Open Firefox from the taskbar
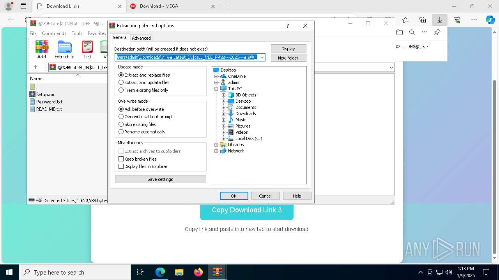Screen dimensions: 499x280 coord(198,272)
